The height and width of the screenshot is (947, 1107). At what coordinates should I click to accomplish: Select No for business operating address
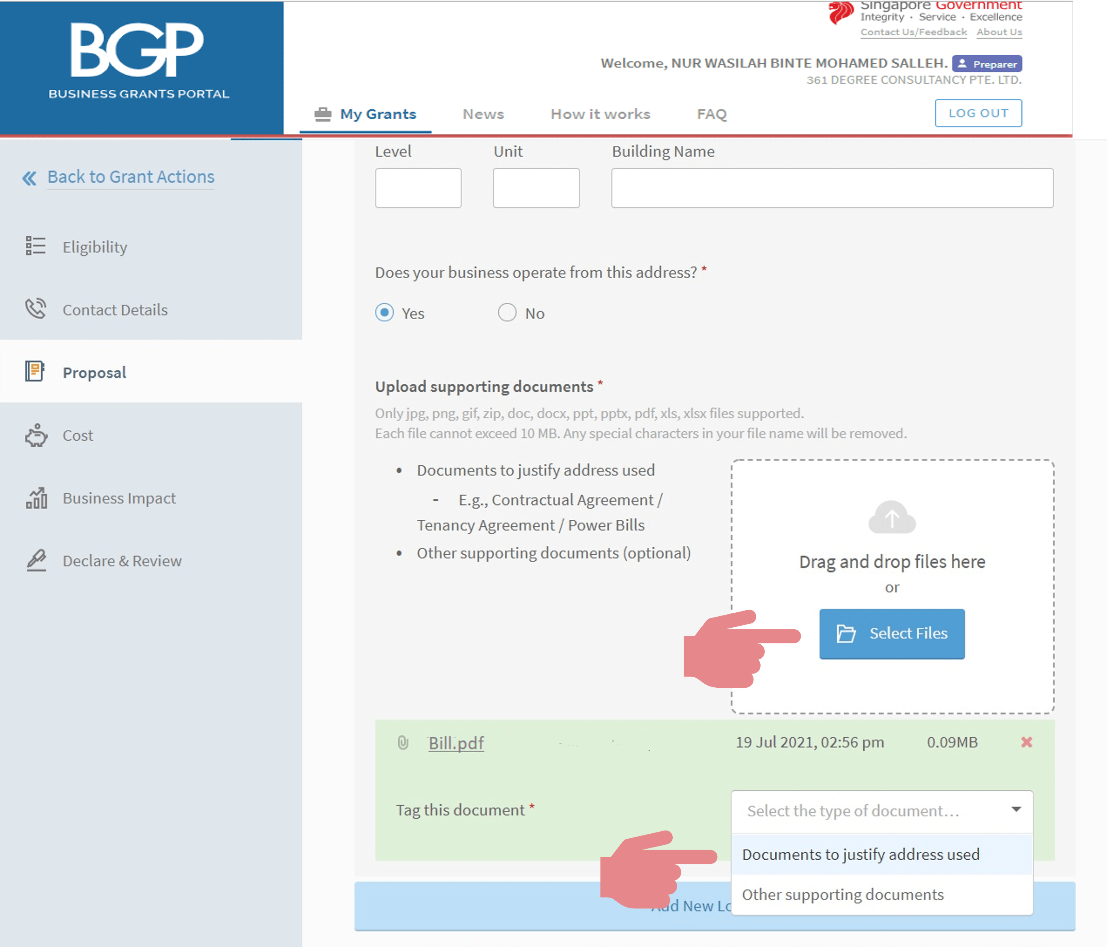click(x=507, y=312)
